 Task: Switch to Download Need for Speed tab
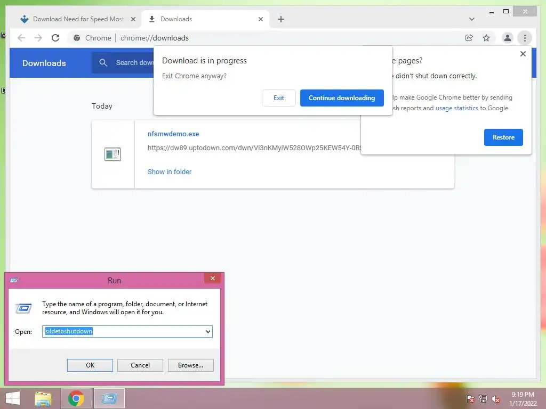pos(78,19)
